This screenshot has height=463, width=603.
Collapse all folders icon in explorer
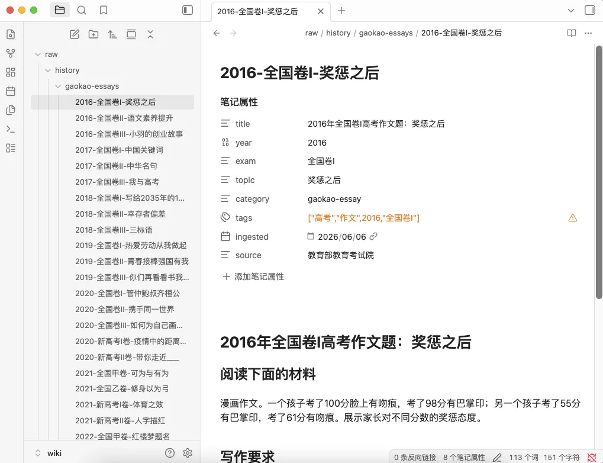tap(150, 34)
